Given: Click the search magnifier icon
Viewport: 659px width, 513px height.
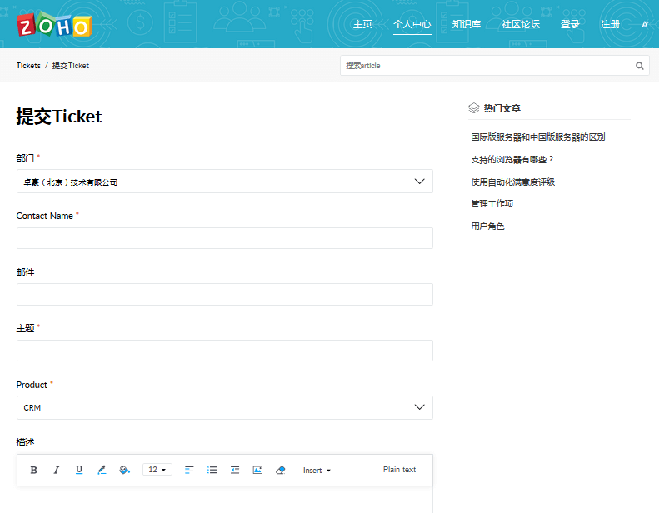Looking at the screenshot, I should [640, 66].
